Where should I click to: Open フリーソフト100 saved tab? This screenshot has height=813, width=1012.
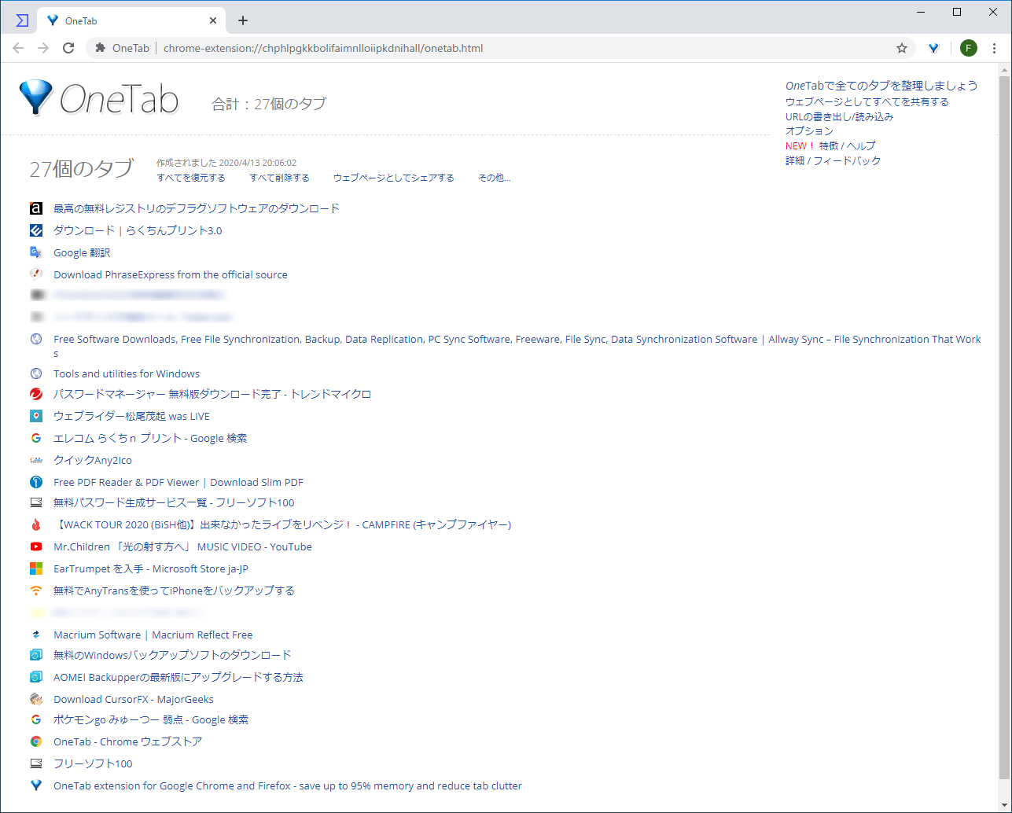point(93,763)
